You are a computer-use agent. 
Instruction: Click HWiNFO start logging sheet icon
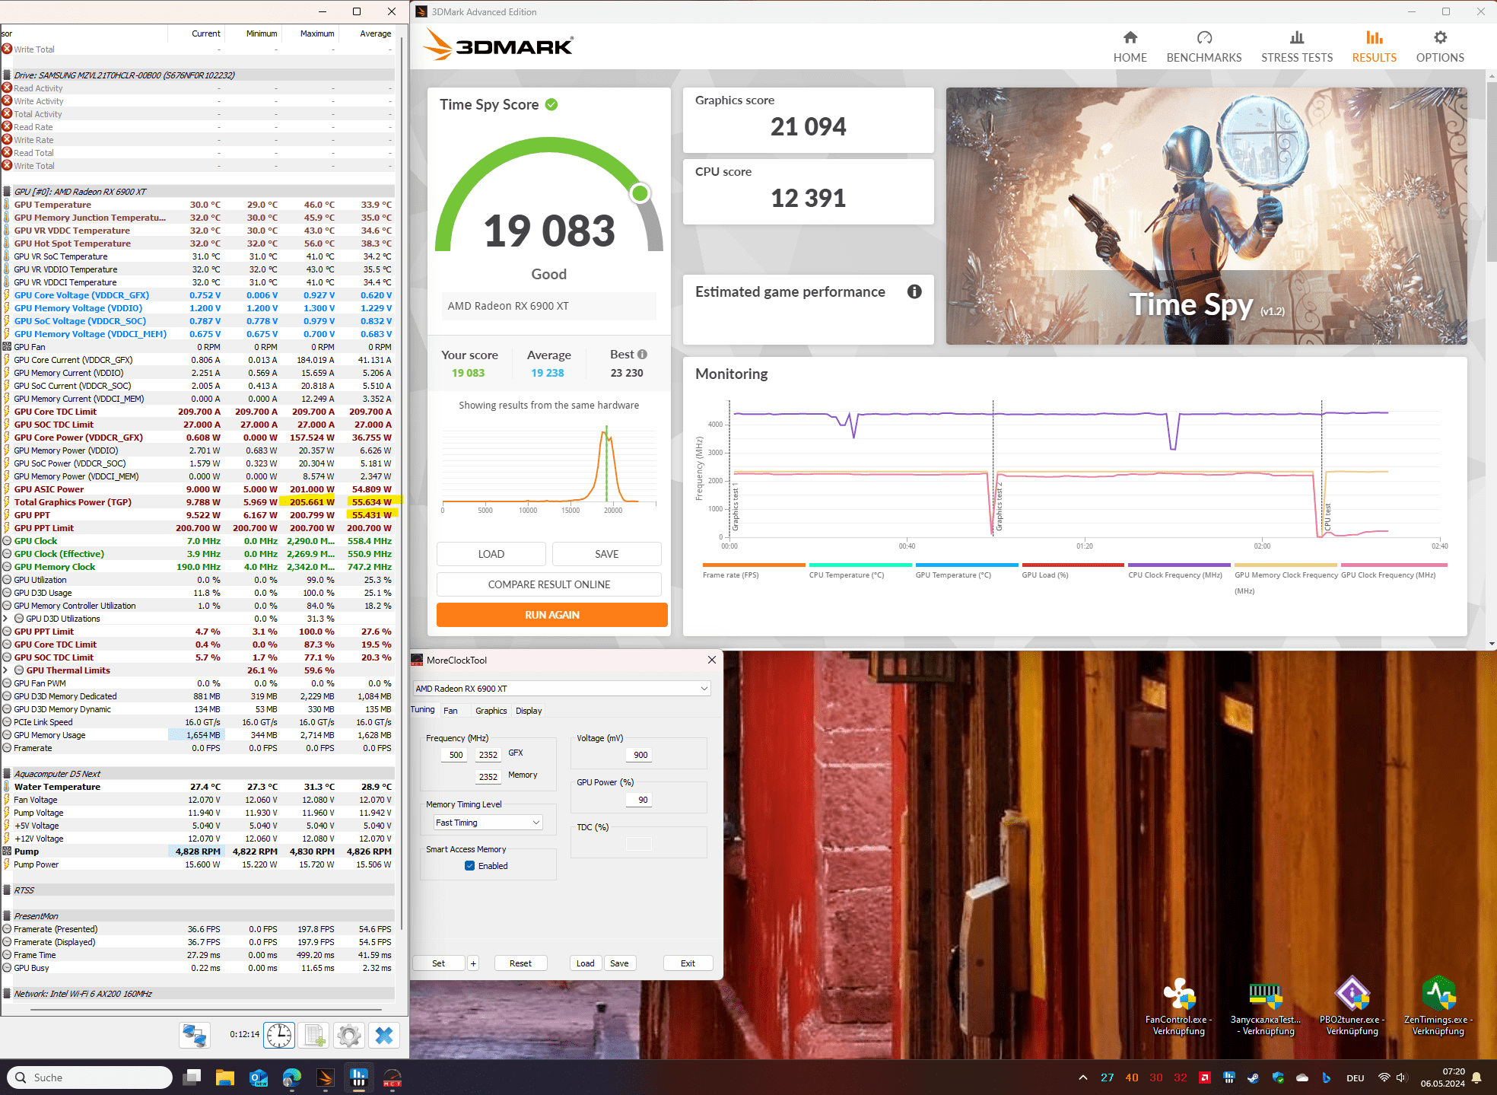tap(314, 1035)
